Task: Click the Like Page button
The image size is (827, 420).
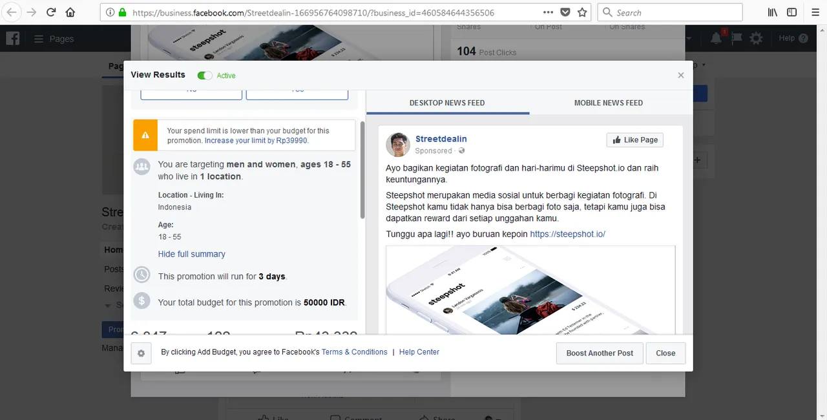Action: 634,140
